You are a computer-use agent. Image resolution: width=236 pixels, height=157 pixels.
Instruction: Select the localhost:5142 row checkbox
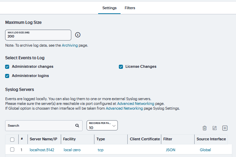(x=12, y=150)
